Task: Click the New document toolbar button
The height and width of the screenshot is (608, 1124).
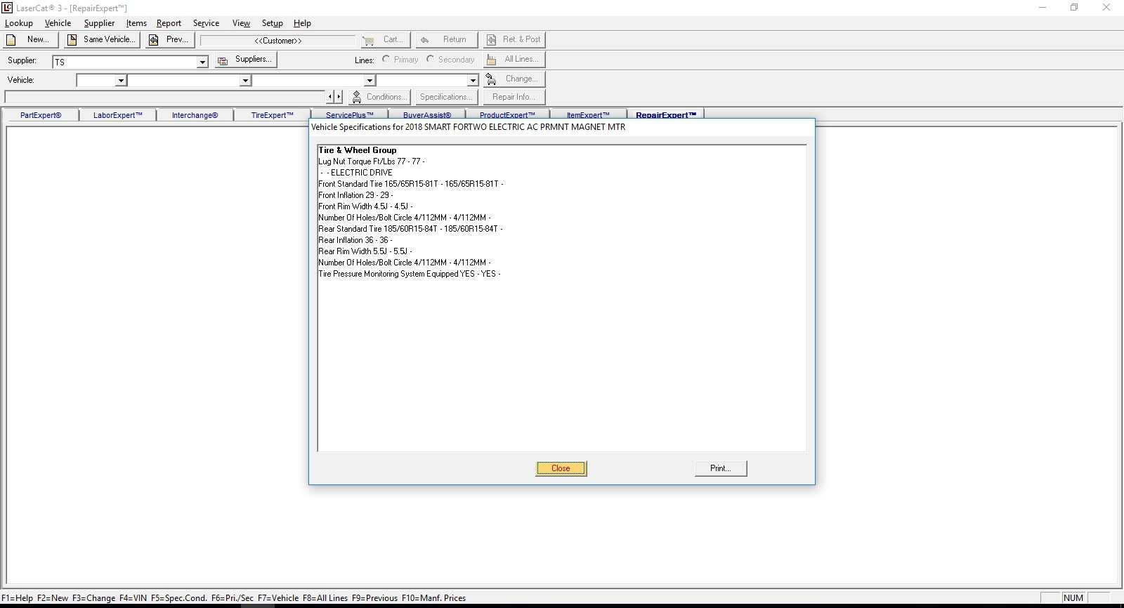Action: tap(30, 40)
